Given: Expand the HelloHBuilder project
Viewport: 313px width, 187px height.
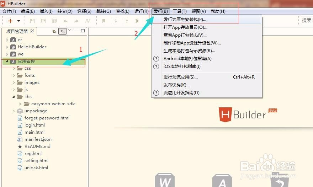Looking at the screenshot, I should click(7, 47).
